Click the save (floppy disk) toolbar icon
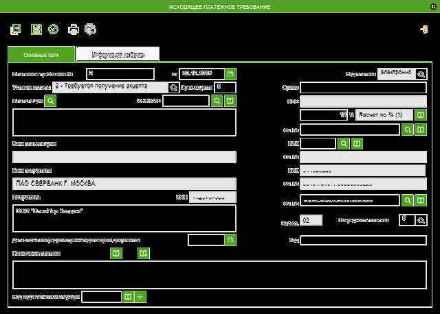Screen dimensions: 440x314 click(36, 29)
